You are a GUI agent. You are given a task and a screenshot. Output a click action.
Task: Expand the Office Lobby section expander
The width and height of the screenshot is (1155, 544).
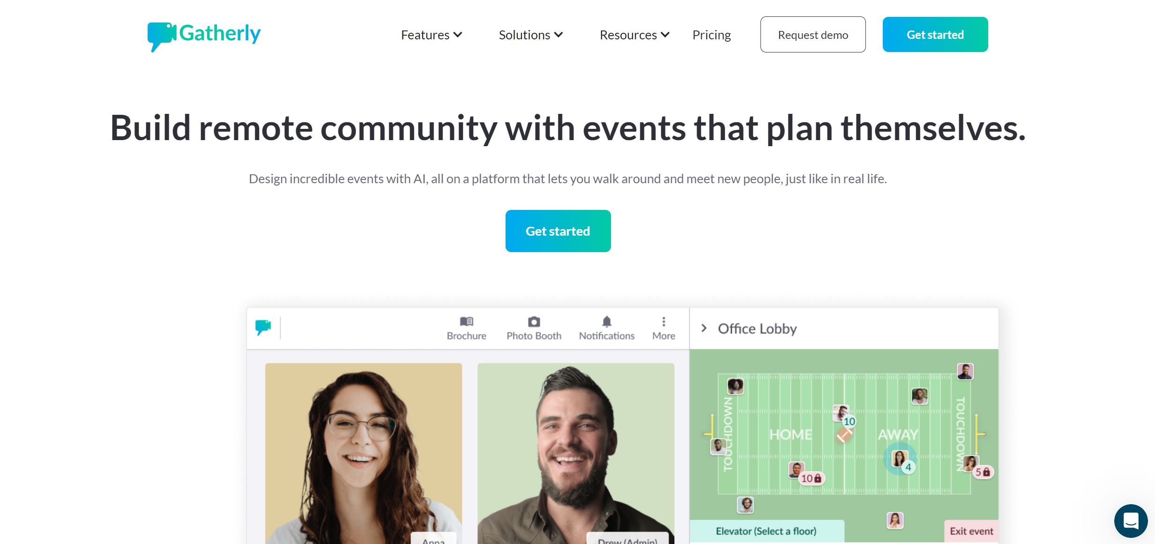(x=705, y=328)
